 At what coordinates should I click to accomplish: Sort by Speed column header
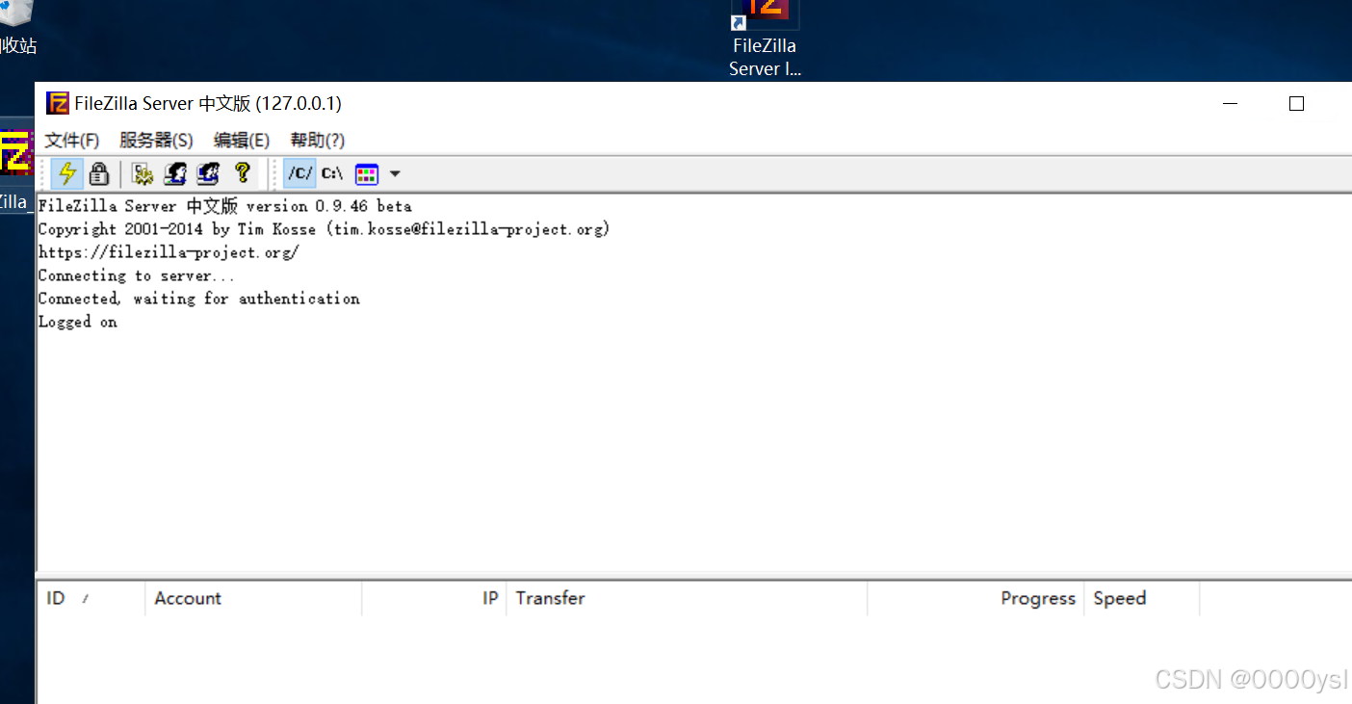pyautogui.click(x=1142, y=598)
